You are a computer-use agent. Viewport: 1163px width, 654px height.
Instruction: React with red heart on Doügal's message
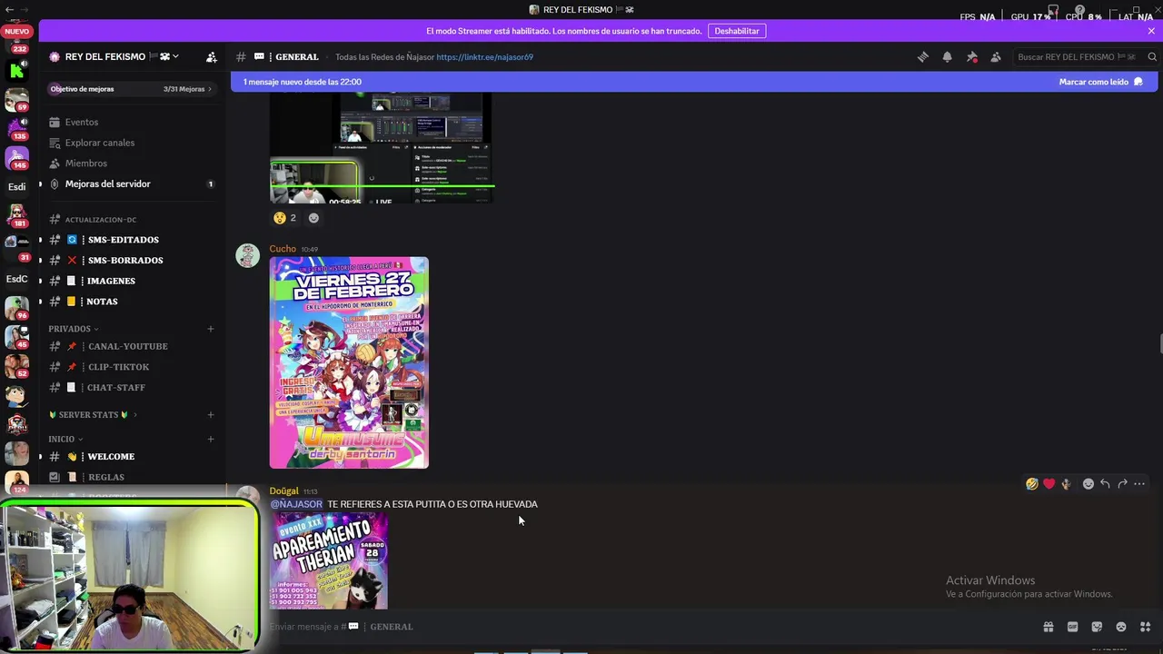[1049, 484]
